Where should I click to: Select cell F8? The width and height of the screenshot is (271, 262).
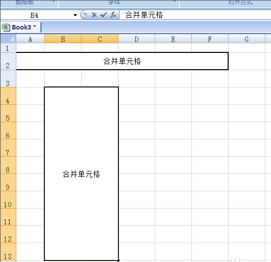click(x=210, y=165)
